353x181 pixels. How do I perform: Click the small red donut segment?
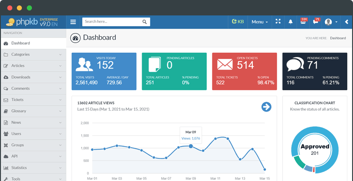[314, 170]
